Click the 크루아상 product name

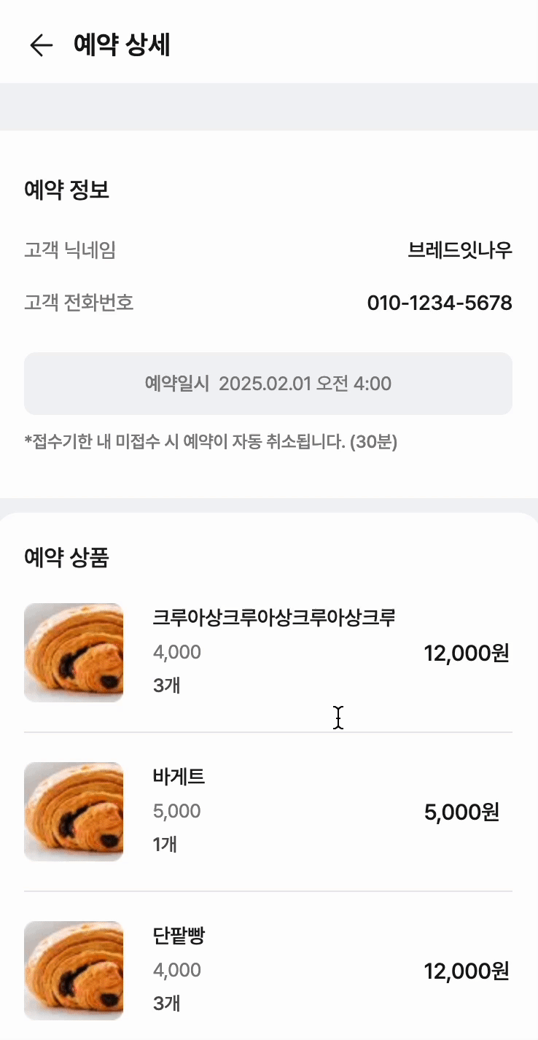274,618
